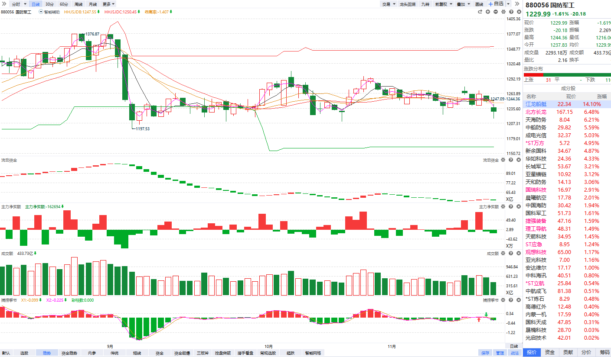Enable the 画线 drawing tool
The height and width of the screenshot is (357, 611).
coord(479,4)
